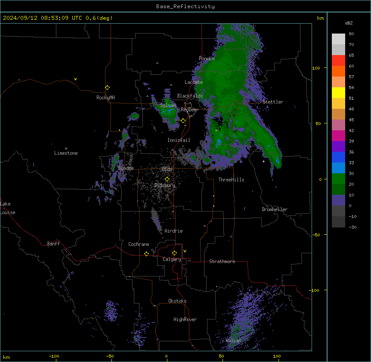Click the ThreeHills label

(x=231, y=180)
